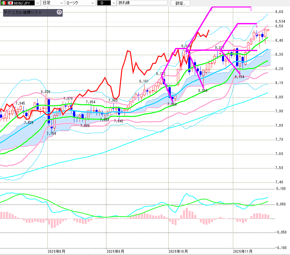The image size is (290, 255).
Task: Click the Mexico flag icon in pair selector
Action: click(x=3, y=3)
